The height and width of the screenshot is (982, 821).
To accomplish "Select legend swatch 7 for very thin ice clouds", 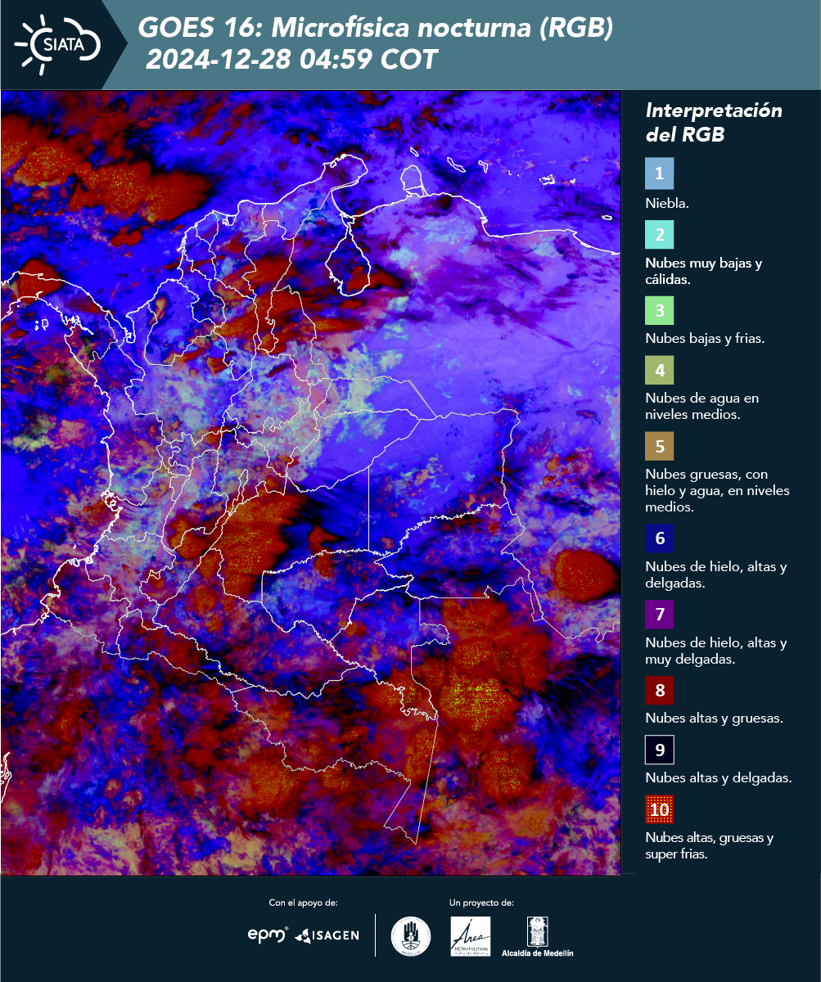I will click(x=659, y=614).
